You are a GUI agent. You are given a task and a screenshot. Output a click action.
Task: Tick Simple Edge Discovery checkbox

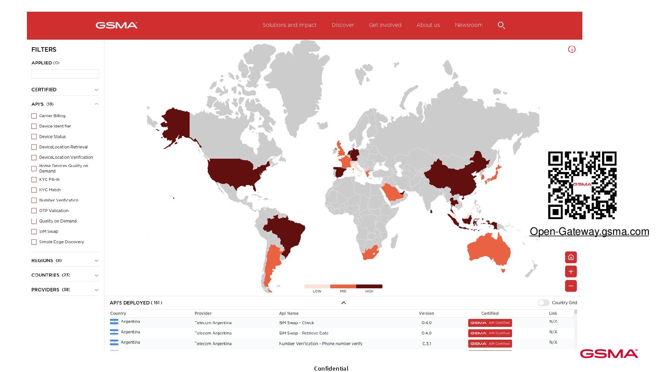coord(34,242)
